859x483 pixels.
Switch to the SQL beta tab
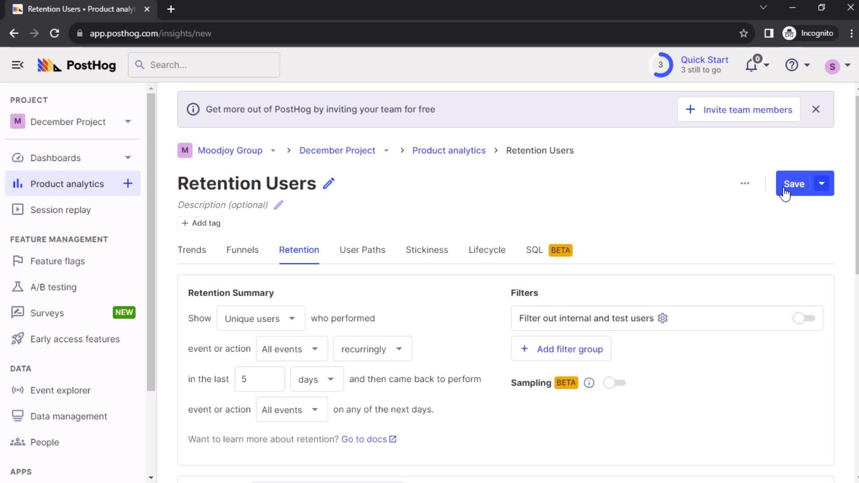549,250
